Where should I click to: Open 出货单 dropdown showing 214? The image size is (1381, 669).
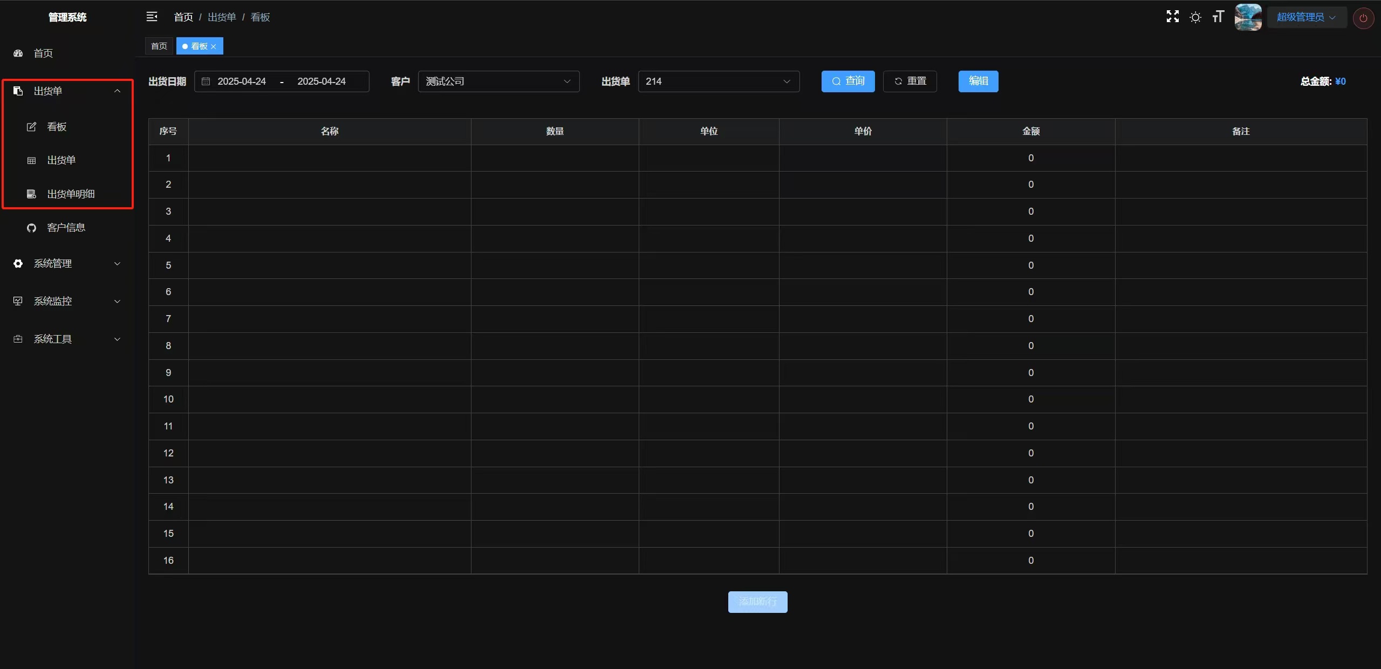coord(719,81)
